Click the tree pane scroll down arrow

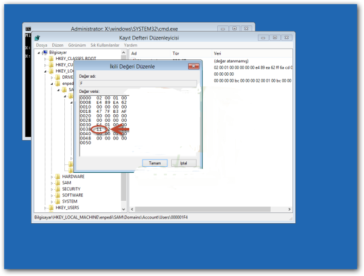[124, 209]
